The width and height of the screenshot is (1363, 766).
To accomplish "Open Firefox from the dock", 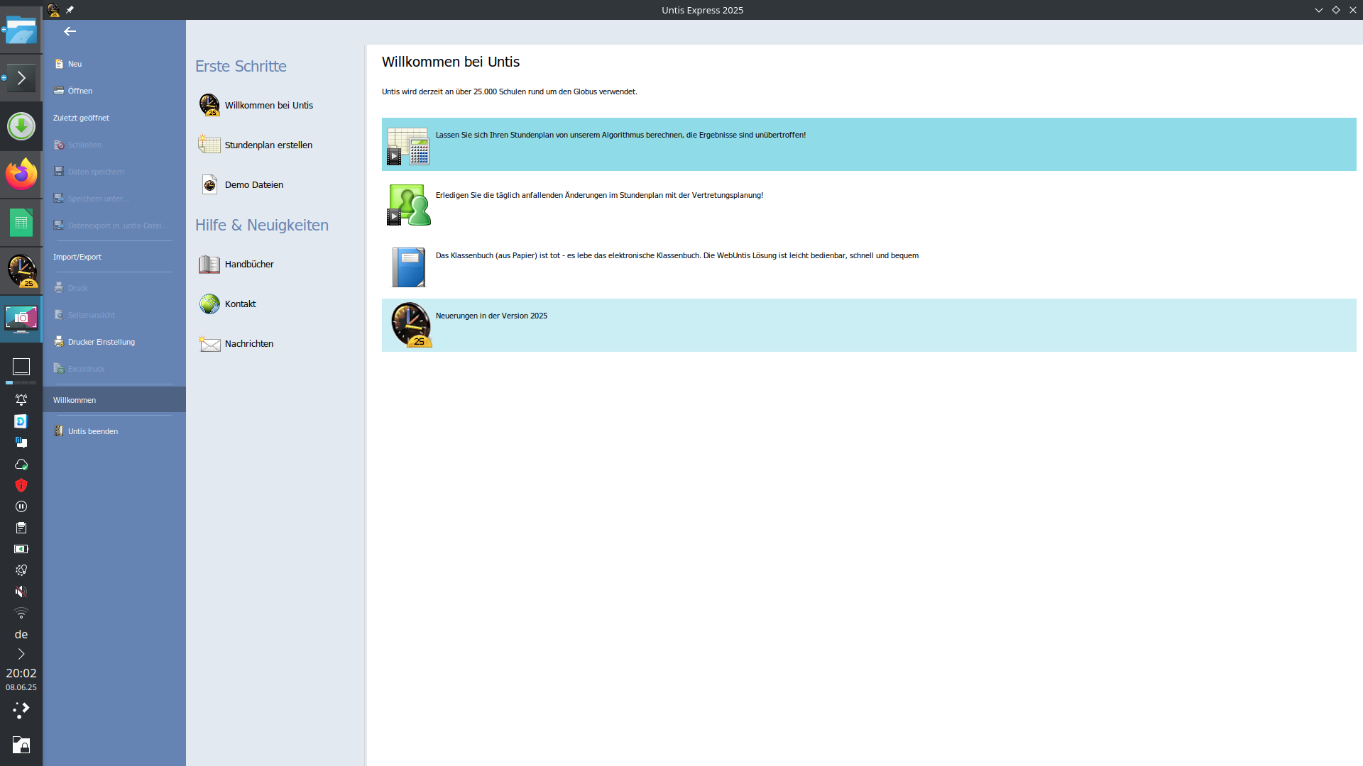I will 21,174.
